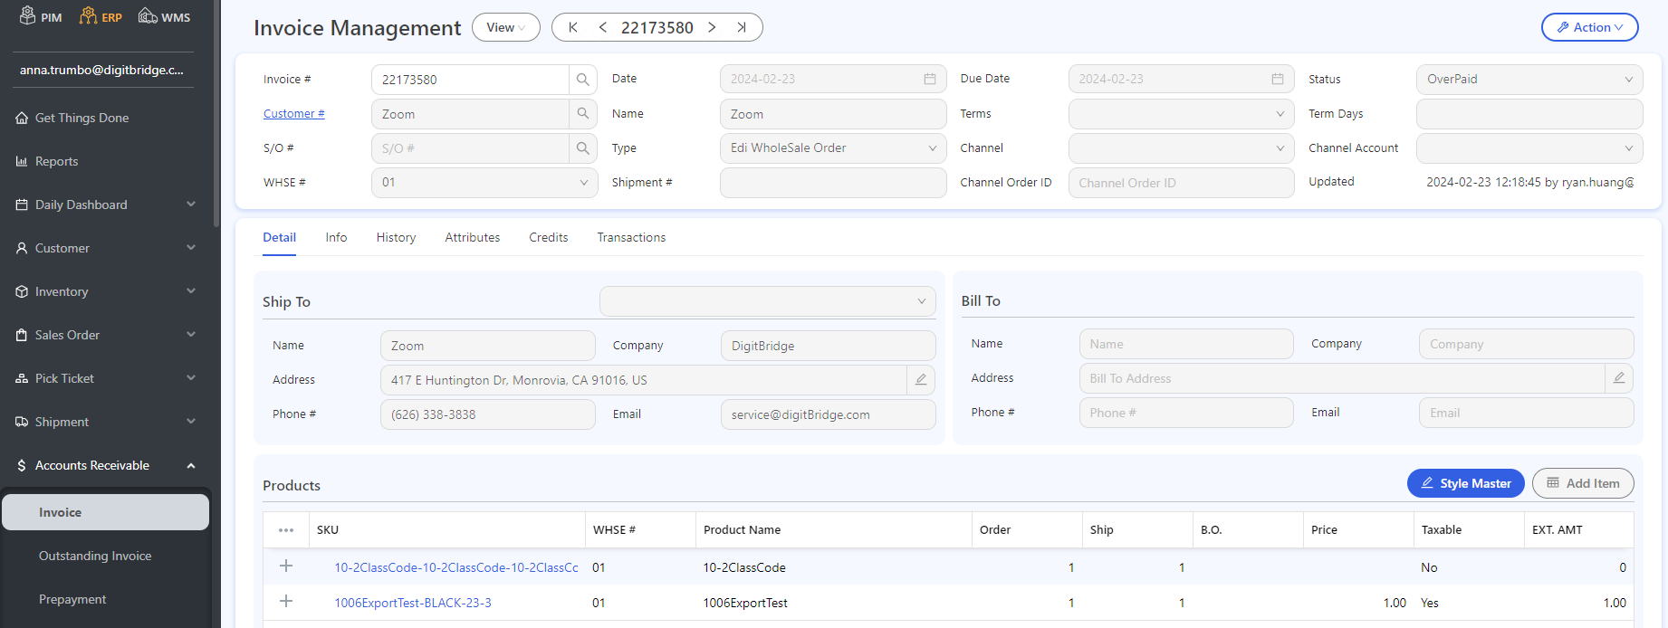Expand row 10-2ClassCode plus icon
Viewport: 1668px width, 628px height.
286,566
